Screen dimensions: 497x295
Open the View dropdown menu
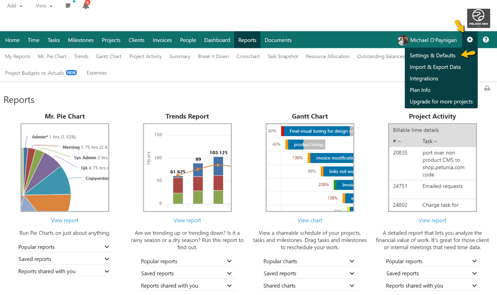44,6
